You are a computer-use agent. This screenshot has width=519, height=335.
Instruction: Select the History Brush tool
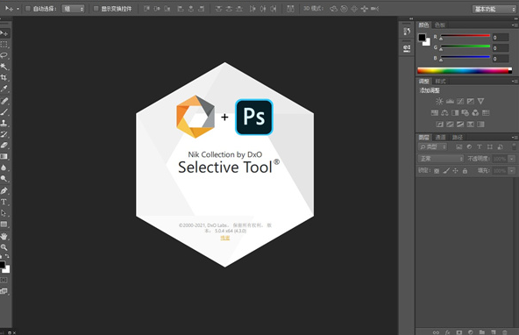click(x=4, y=134)
